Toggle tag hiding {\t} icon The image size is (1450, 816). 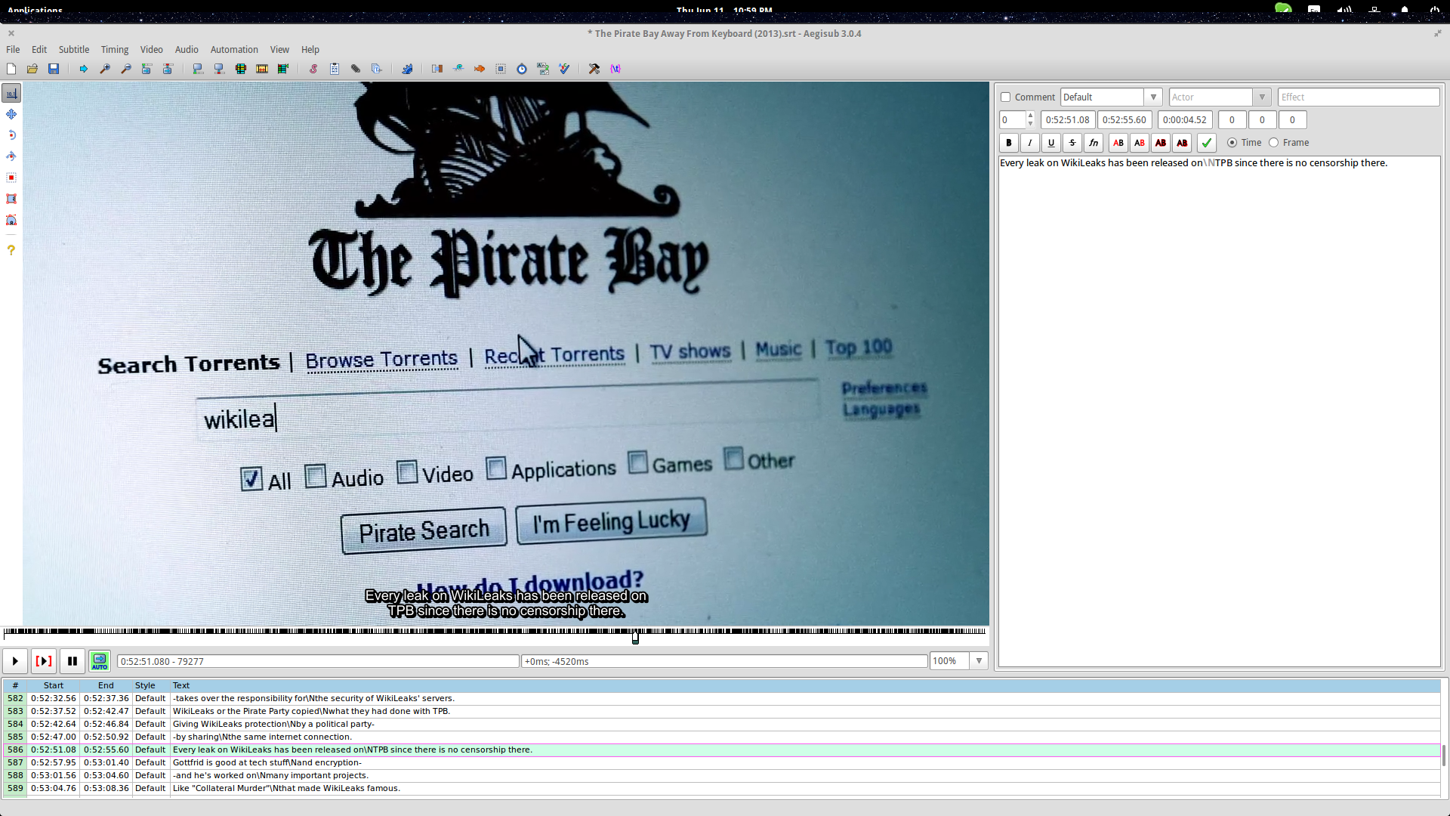[615, 69]
